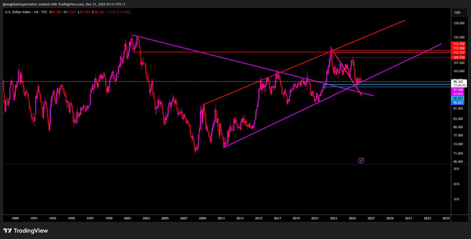Image resolution: width=471 pixels, height=239 pixels.
Task: Click the 2035 label on time axis
Action: pyautogui.click(x=446, y=218)
